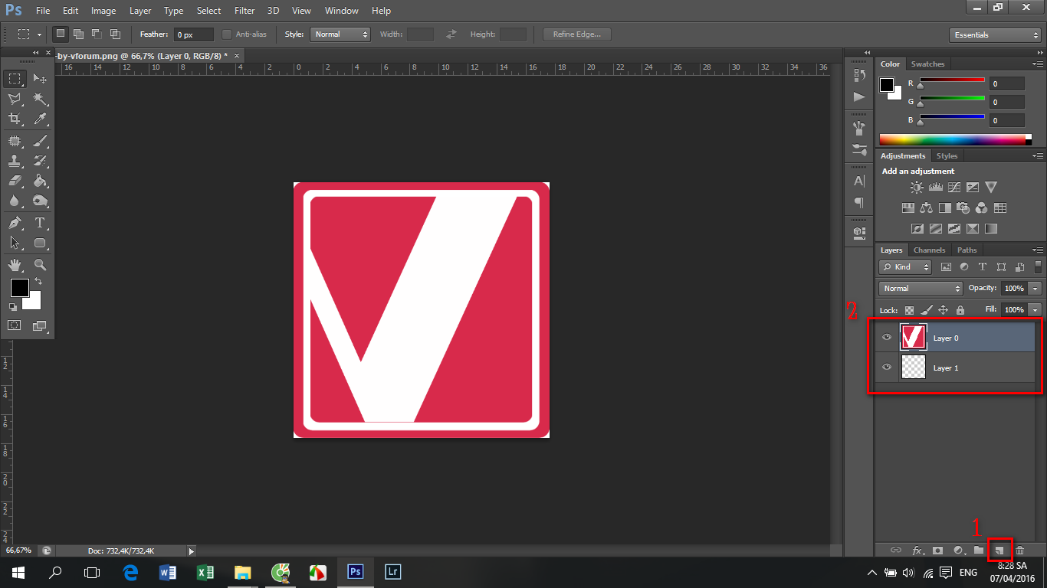Open the tool preset picker arrow
The width and height of the screenshot is (1047, 588).
click(39, 34)
